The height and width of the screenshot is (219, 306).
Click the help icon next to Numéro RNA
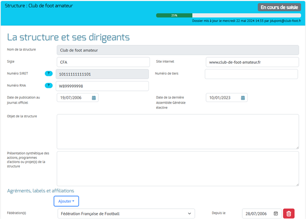click(49, 86)
